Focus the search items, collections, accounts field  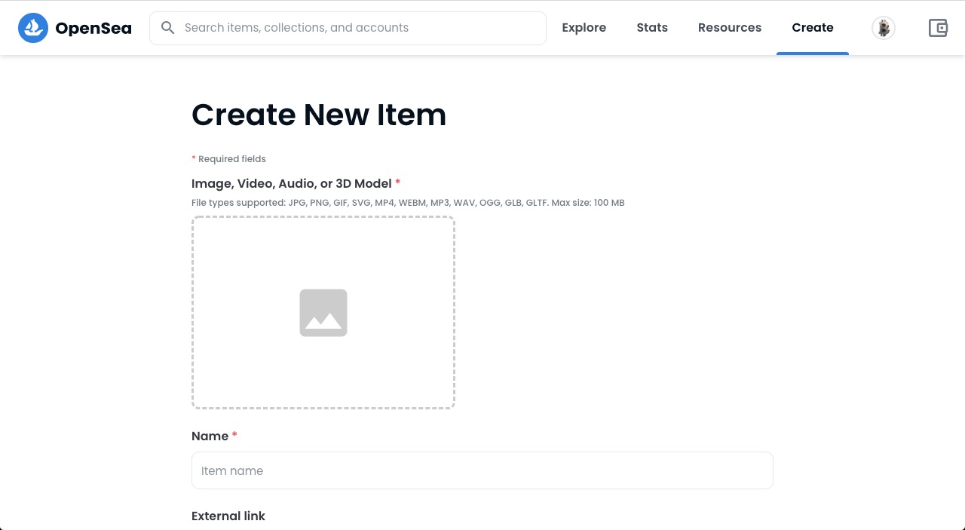point(348,28)
